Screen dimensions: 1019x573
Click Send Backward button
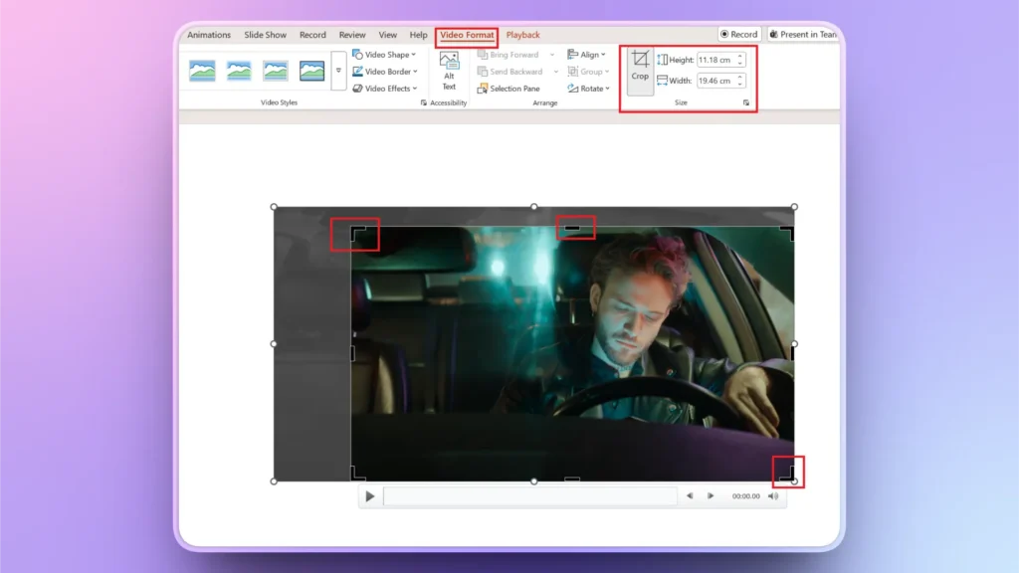click(x=510, y=72)
